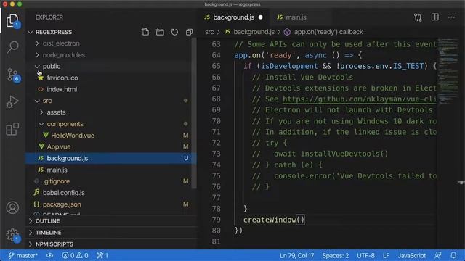Viewport: 465px width, 261px height.
Task: Open the Extensions view icon
Action: coord(12,129)
